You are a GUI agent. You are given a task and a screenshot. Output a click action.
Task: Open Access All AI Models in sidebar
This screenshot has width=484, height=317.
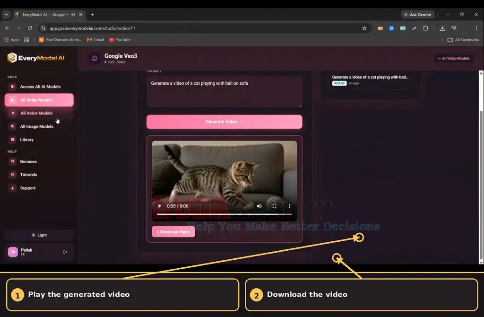tap(39, 87)
